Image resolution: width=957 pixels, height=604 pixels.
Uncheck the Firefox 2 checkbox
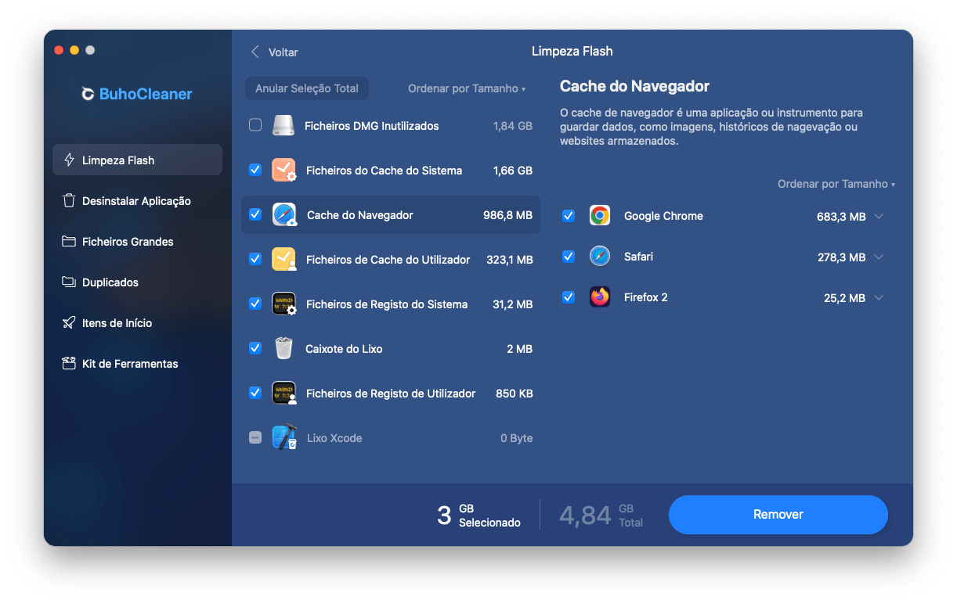tap(569, 297)
